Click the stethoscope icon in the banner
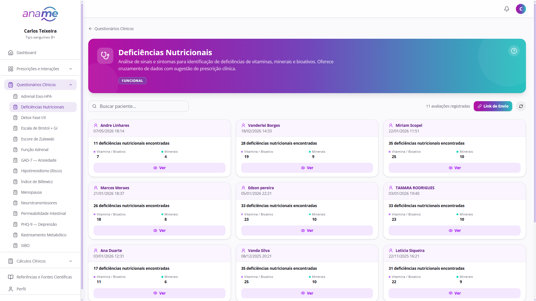Screen dimensions: 536x301 point(105,56)
